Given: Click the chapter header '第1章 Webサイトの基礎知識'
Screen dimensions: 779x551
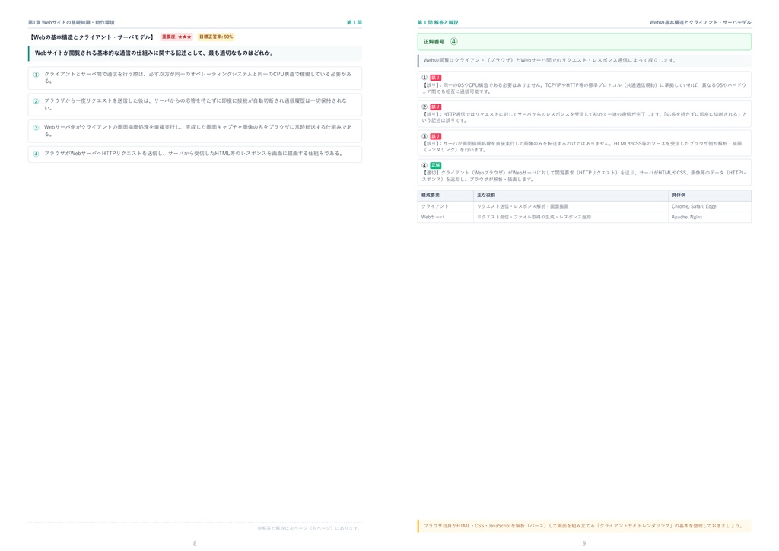Looking at the screenshot, I should pos(71,22).
